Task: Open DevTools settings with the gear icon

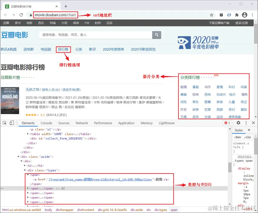Action: [x=239, y=123]
